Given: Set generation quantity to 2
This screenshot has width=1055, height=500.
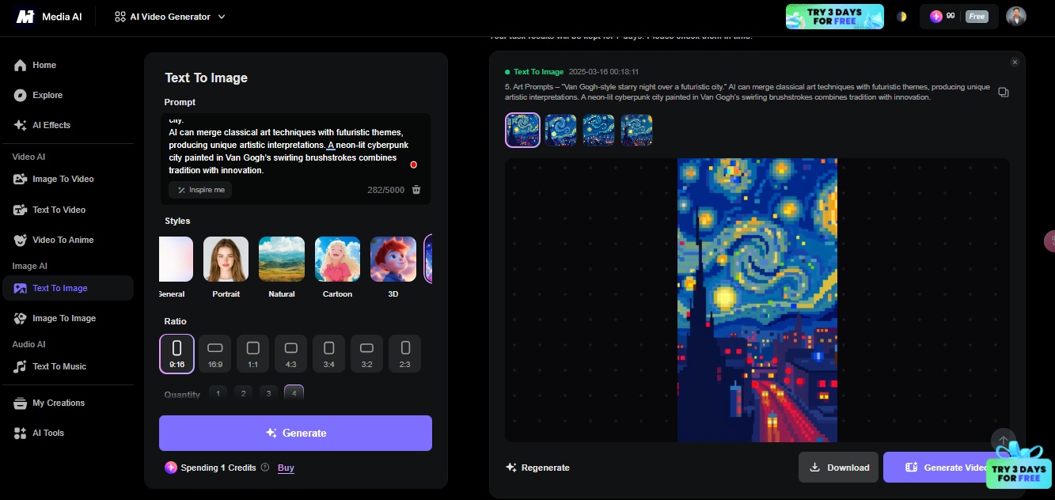Looking at the screenshot, I should tap(243, 392).
